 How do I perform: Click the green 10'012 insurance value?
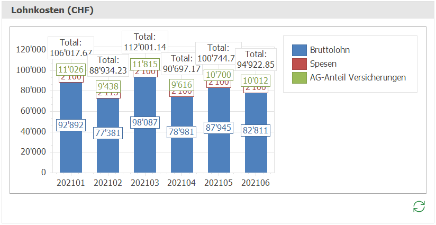tap(256, 81)
